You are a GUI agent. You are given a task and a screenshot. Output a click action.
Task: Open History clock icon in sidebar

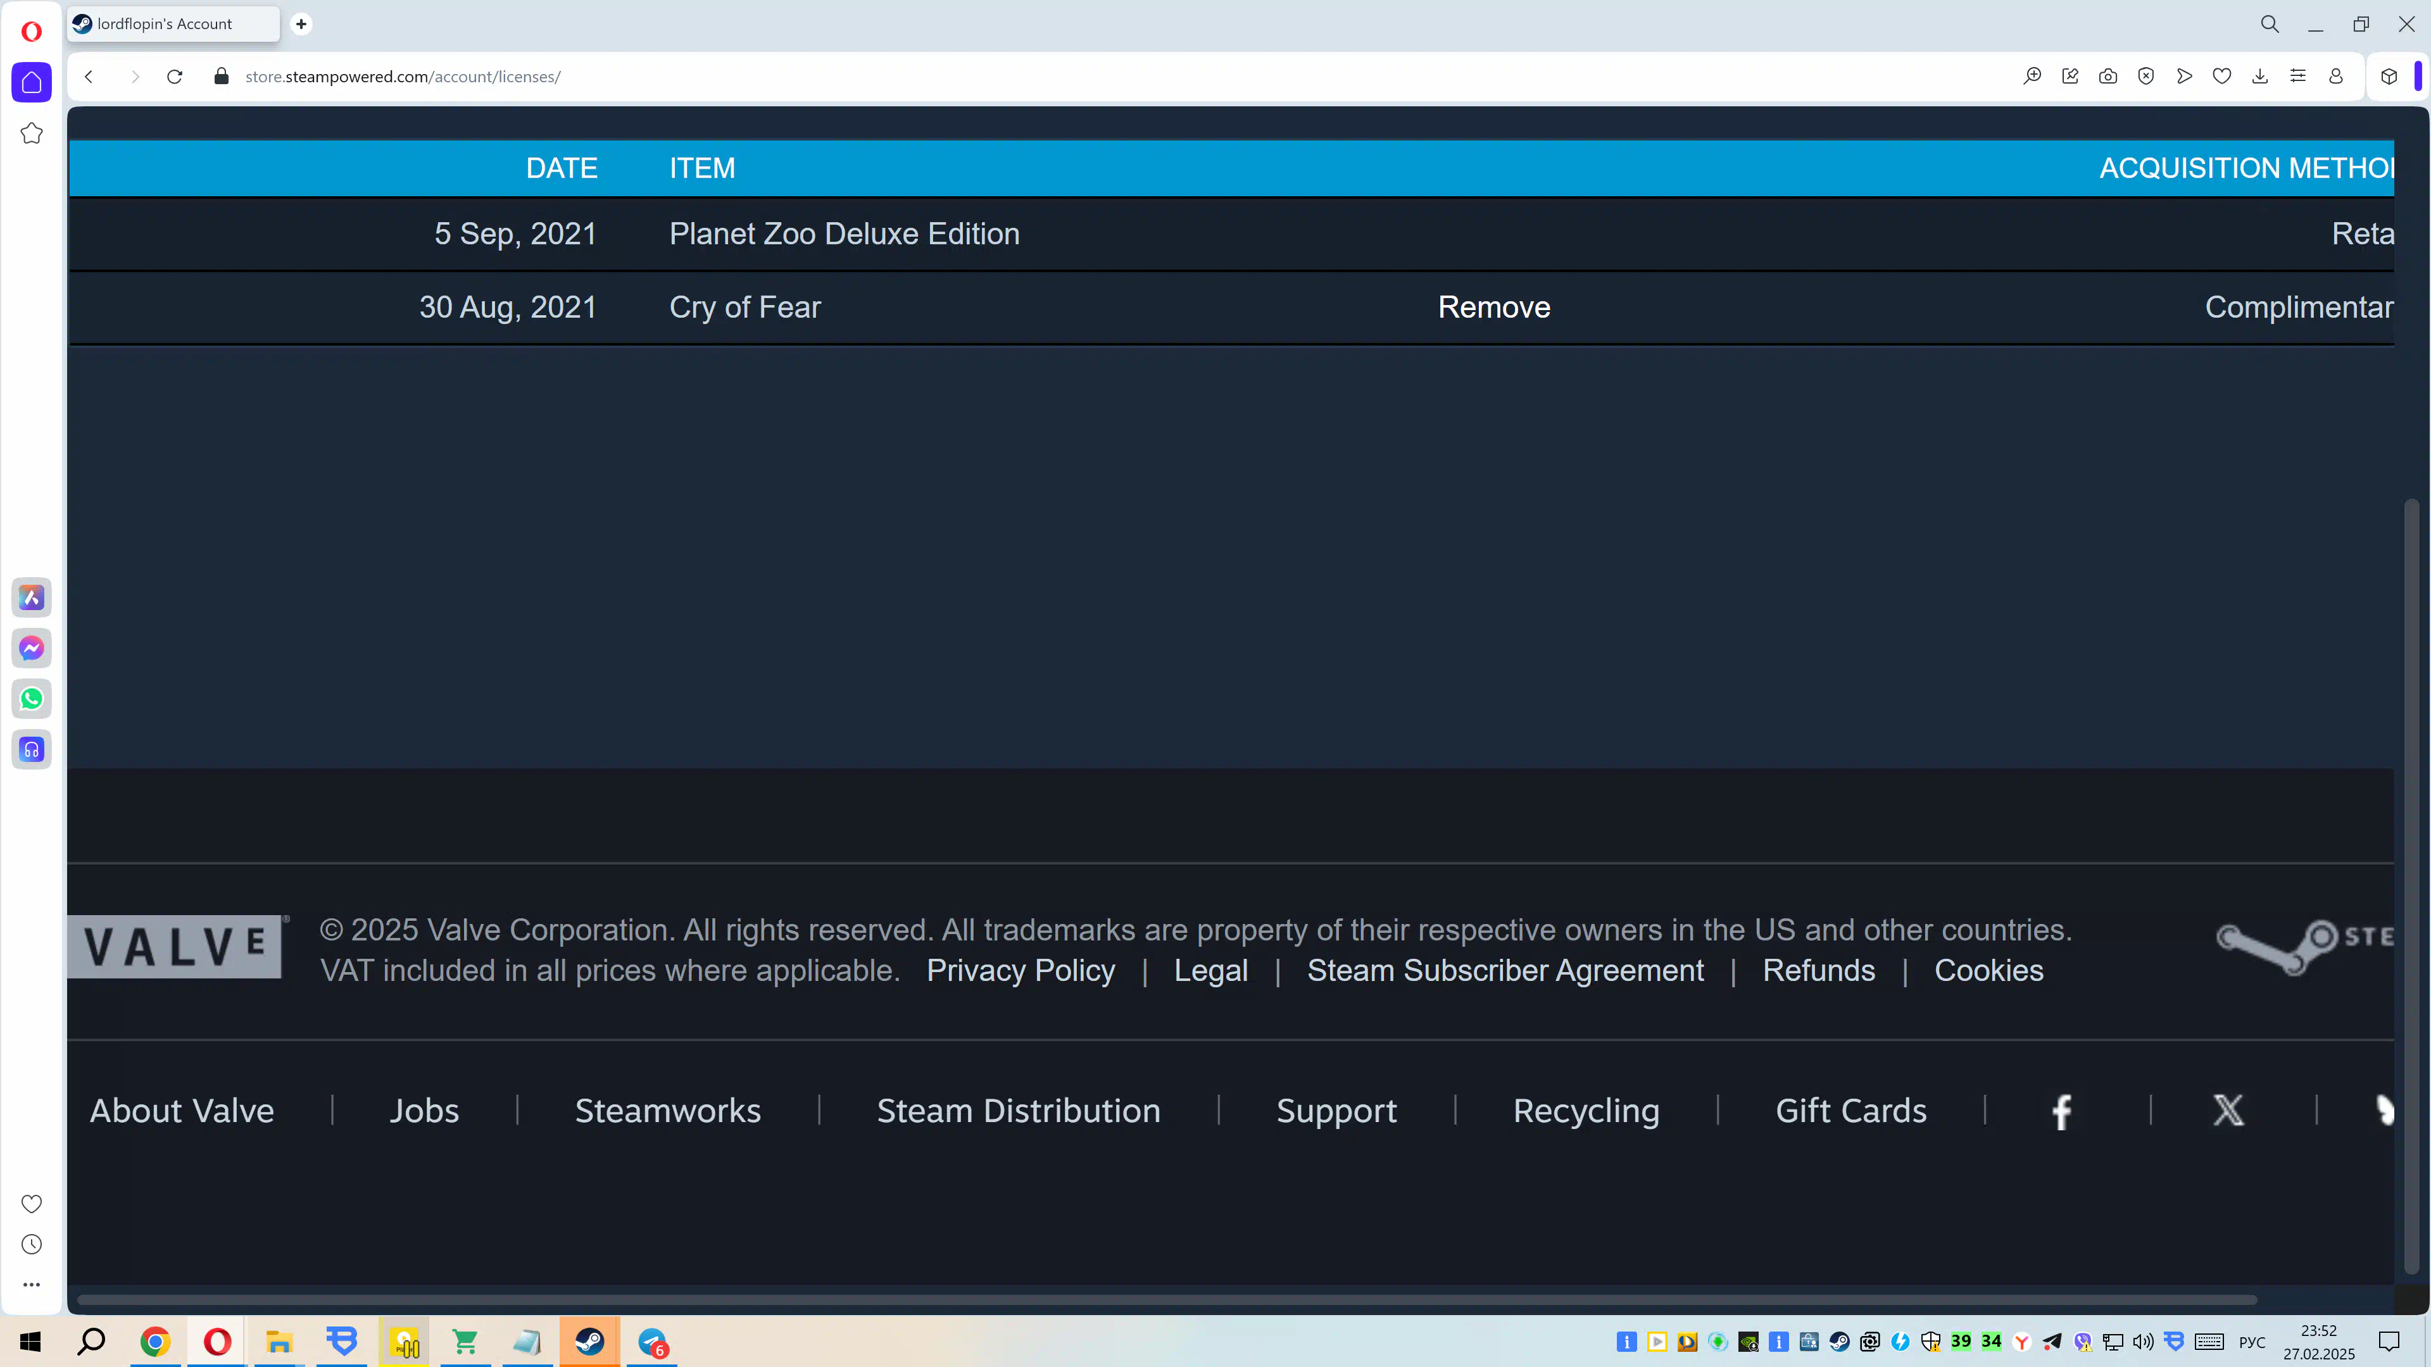(x=31, y=1244)
